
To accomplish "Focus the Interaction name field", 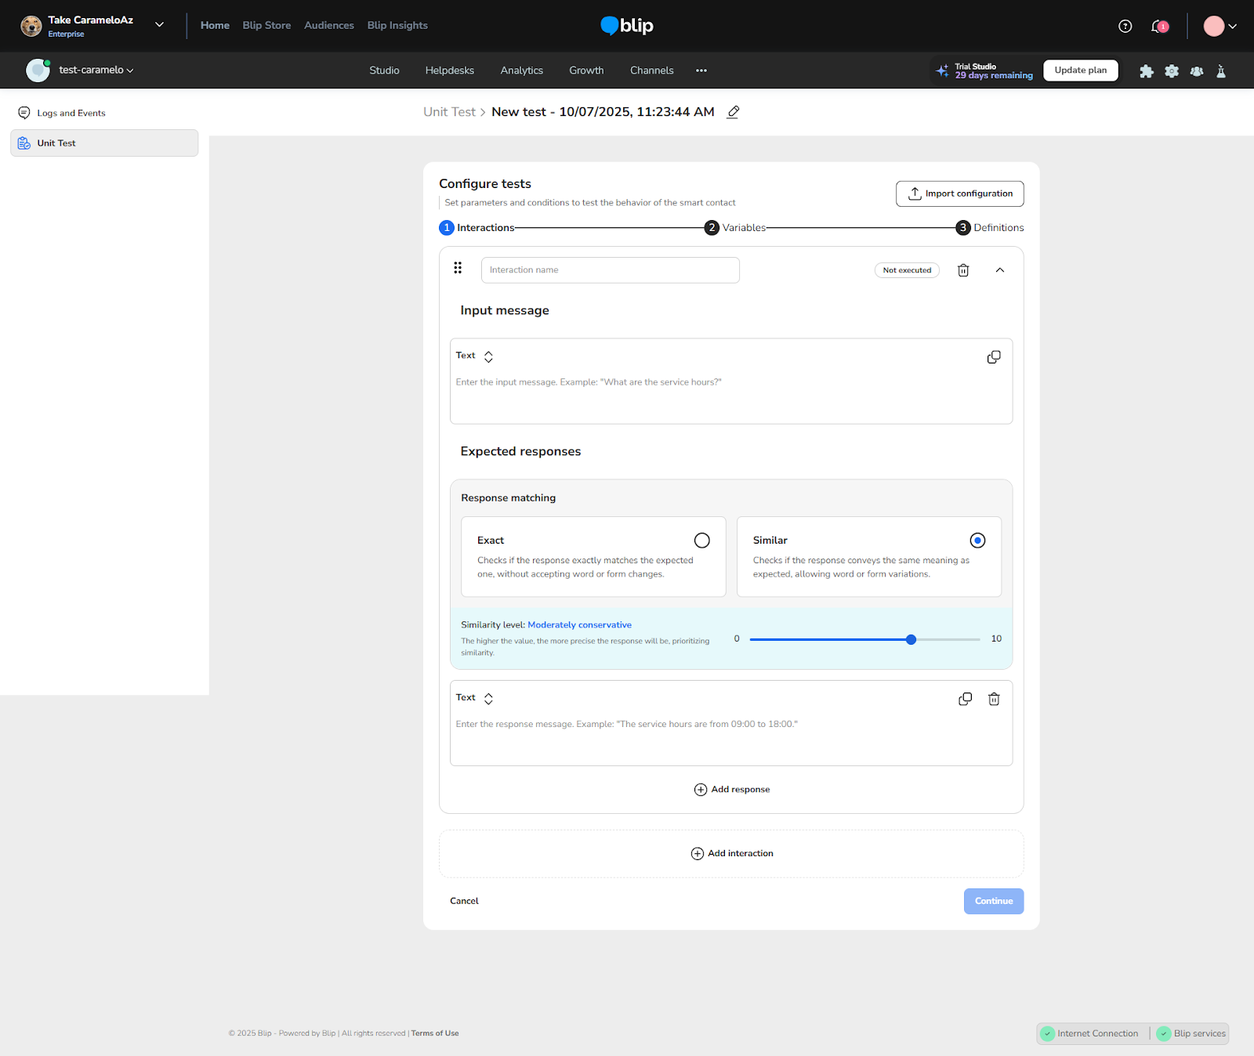I will (610, 270).
